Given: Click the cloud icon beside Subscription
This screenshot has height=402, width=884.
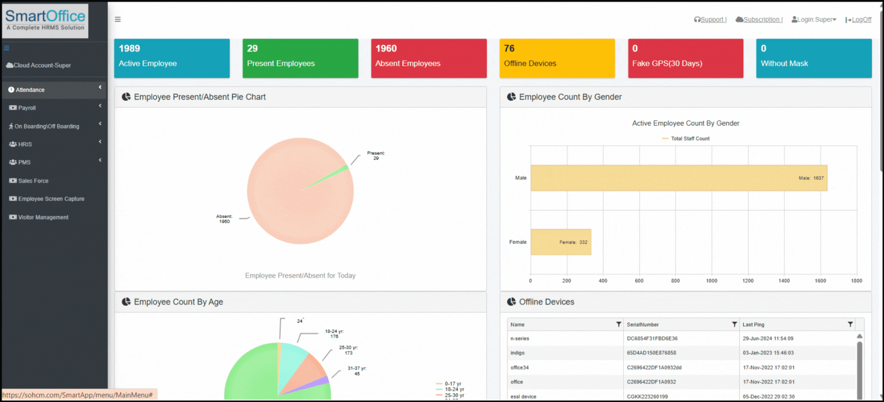Looking at the screenshot, I should tap(739, 19).
